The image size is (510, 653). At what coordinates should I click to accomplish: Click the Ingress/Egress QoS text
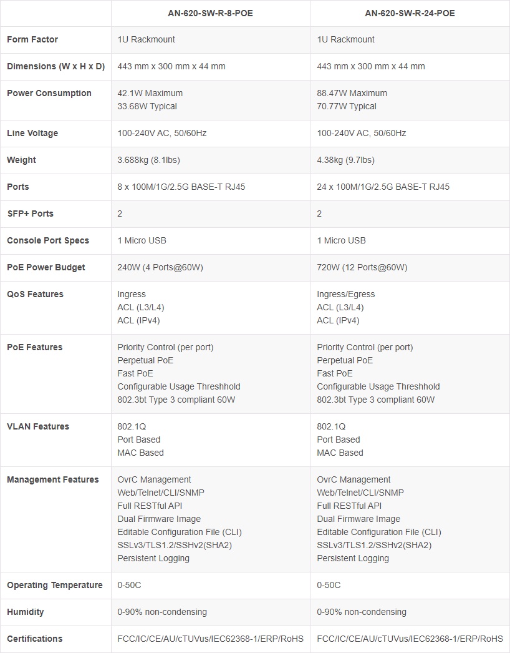[346, 294]
